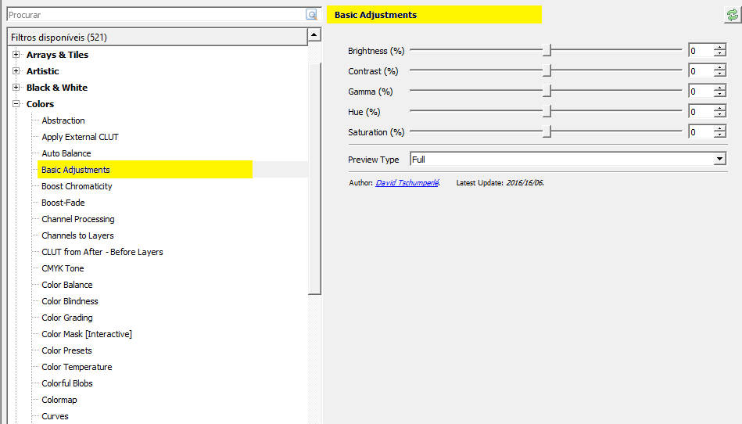Screen dimensions: 742x424
Task: Decrease Contrast with the down arrow
Action: pos(720,74)
